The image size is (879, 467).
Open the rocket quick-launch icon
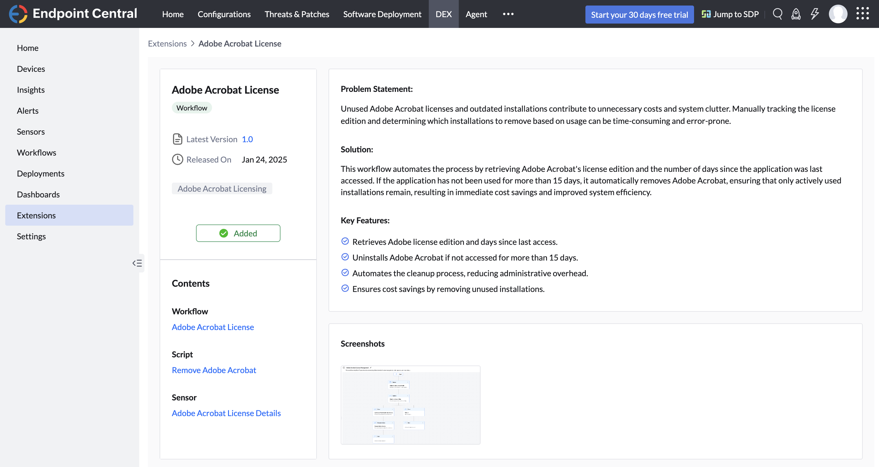tap(796, 14)
